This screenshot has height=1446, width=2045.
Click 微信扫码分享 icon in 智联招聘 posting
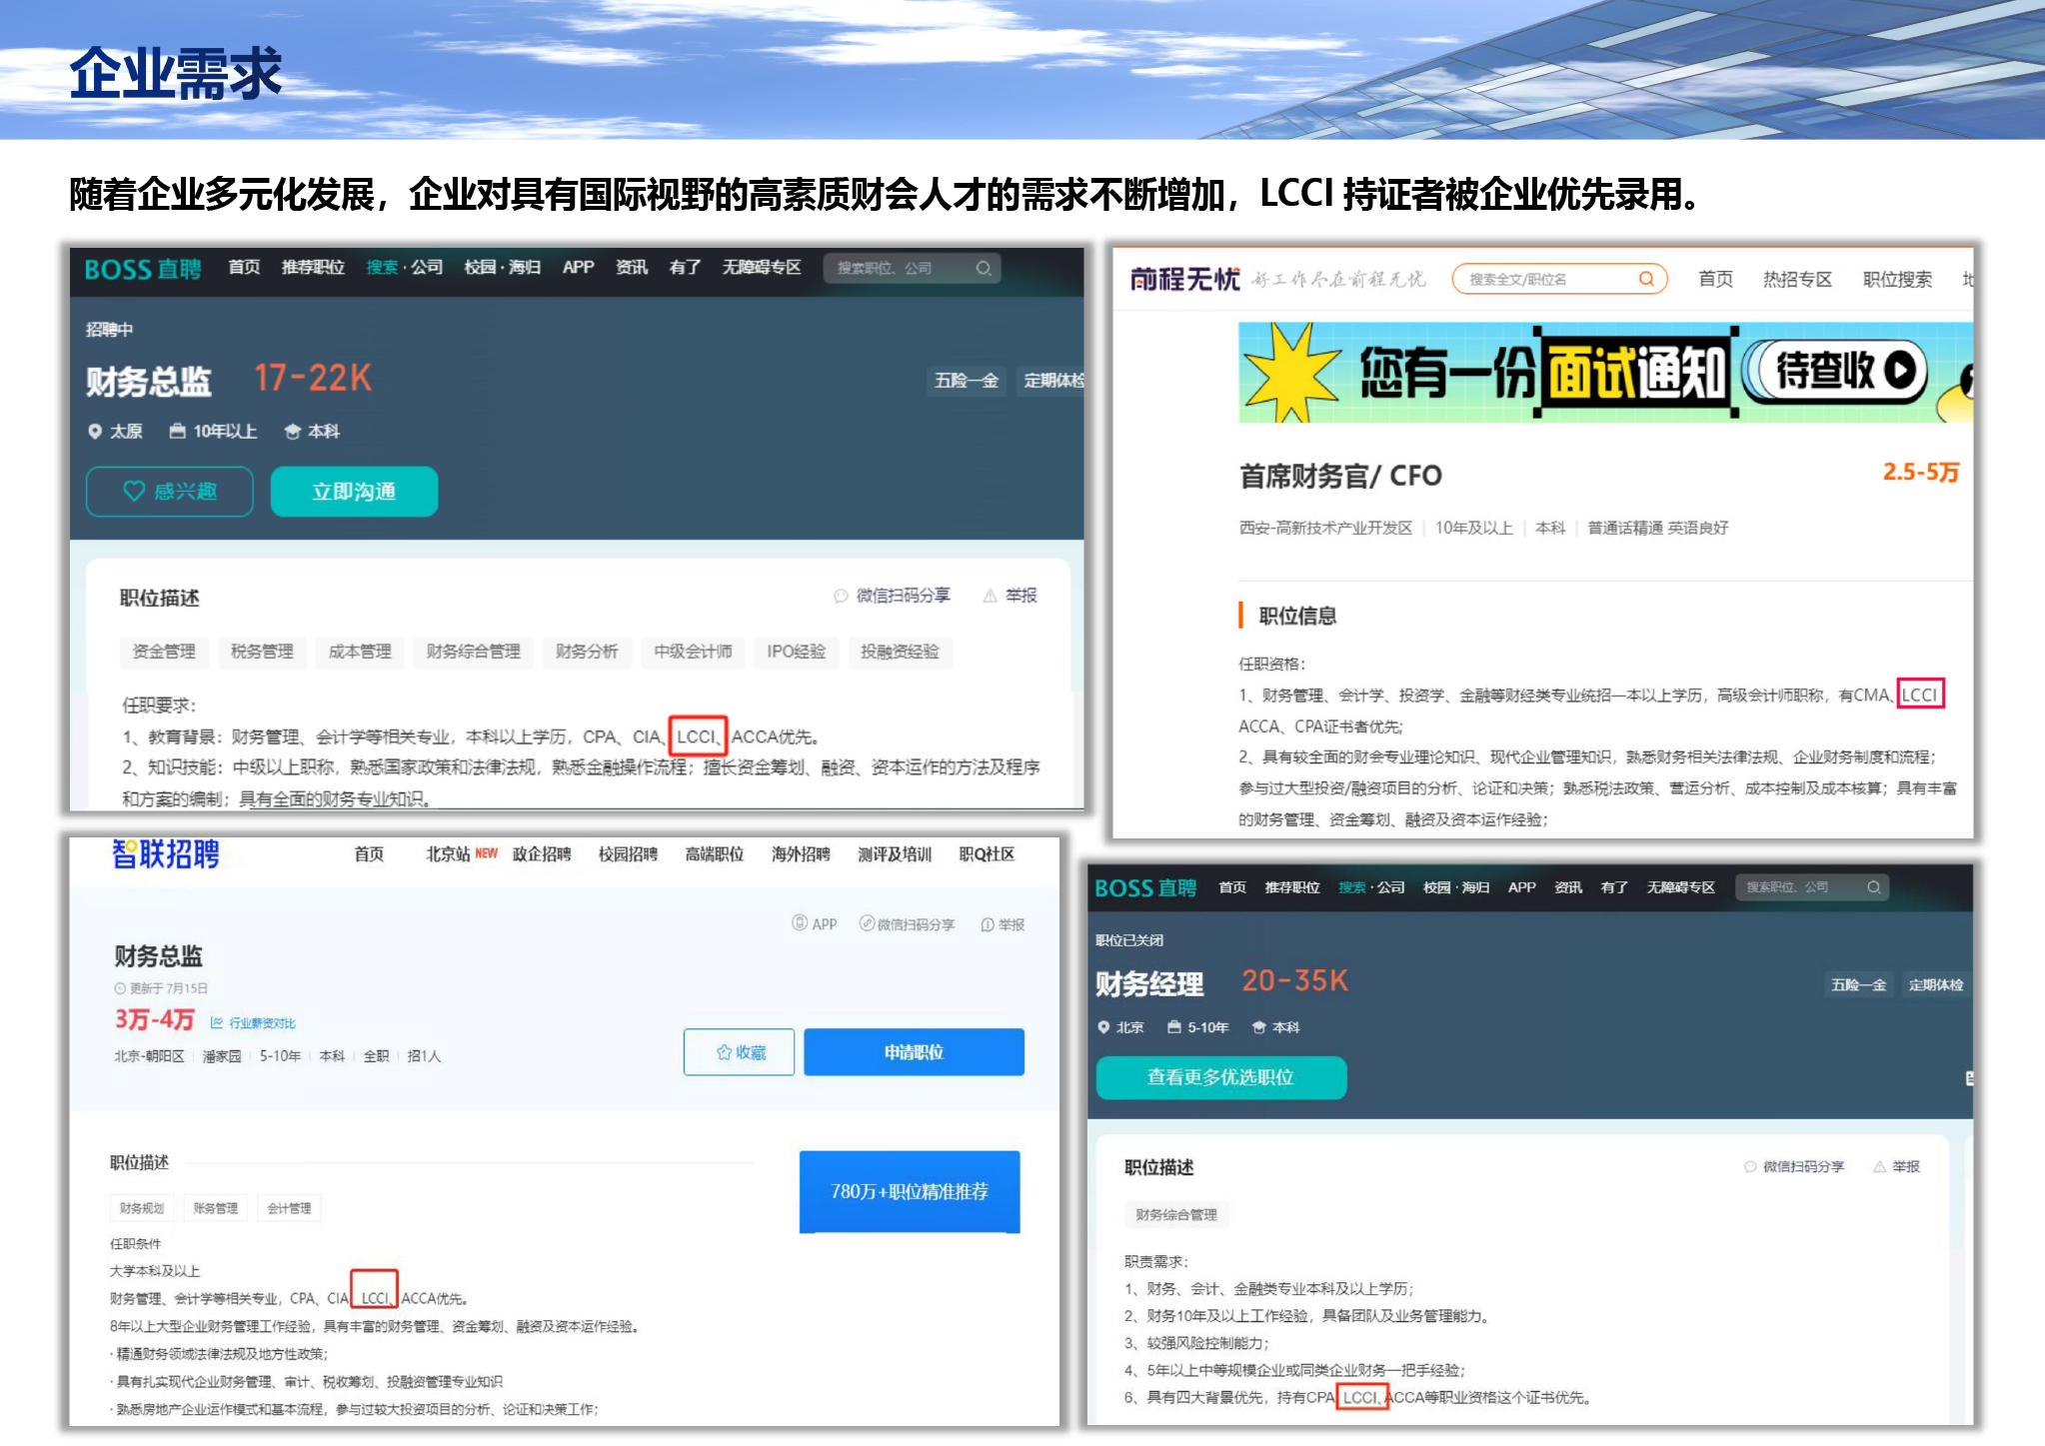(x=867, y=923)
